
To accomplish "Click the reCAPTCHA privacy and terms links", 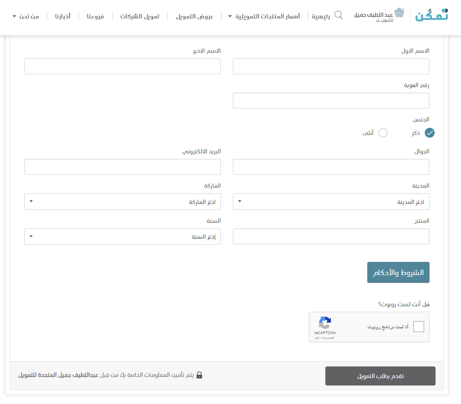I will (324, 338).
